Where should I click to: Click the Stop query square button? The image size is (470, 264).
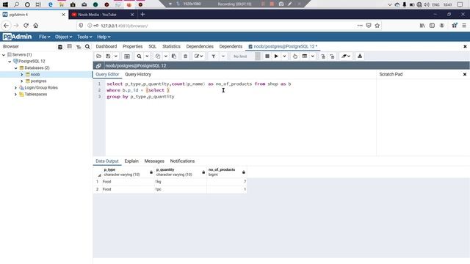tap(267, 56)
